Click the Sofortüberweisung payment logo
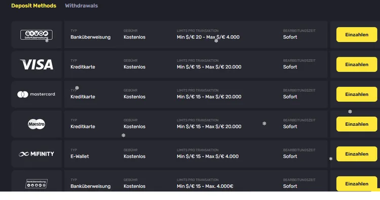This screenshot has height=200, width=380. coord(36,35)
